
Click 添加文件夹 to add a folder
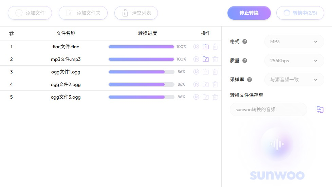83,13
